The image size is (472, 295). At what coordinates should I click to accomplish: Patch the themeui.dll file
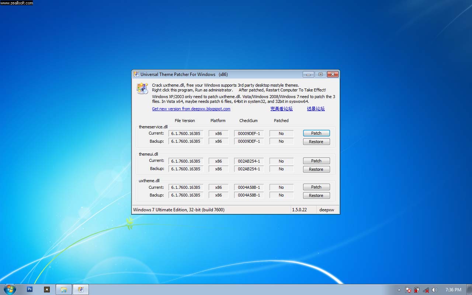click(x=316, y=161)
